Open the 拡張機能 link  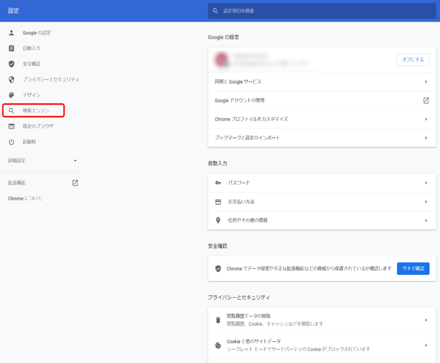click(x=17, y=183)
